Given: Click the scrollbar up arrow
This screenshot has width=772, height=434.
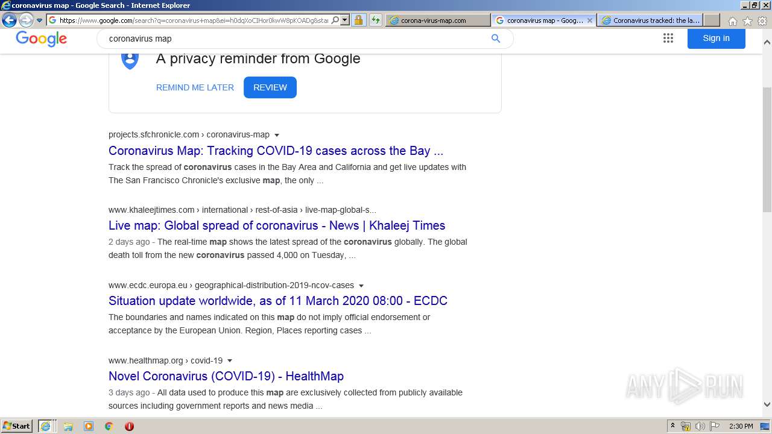Looking at the screenshot, I should click(x=767, y=43).
